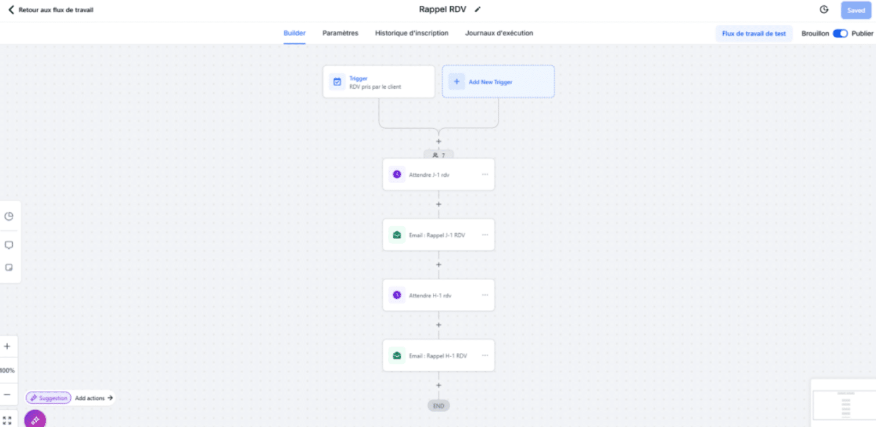
Task: Open the Journaux d'exécution tab
Action: tap(499, 33)
